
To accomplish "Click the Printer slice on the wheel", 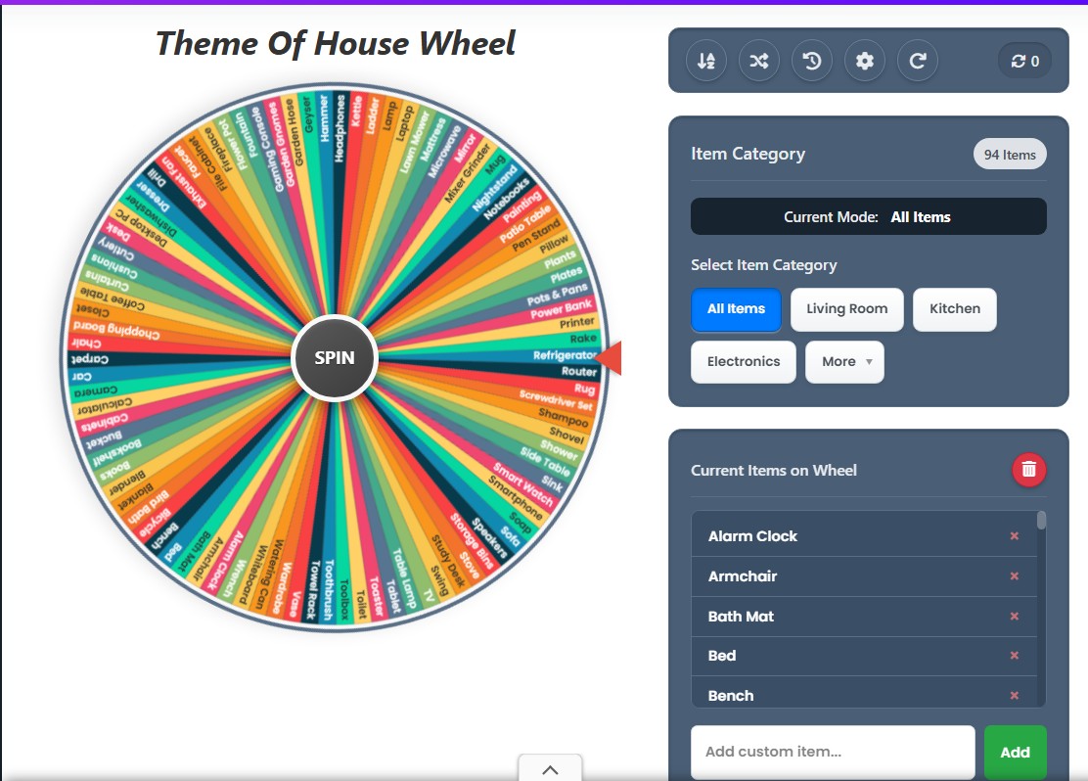I will 576,323.
